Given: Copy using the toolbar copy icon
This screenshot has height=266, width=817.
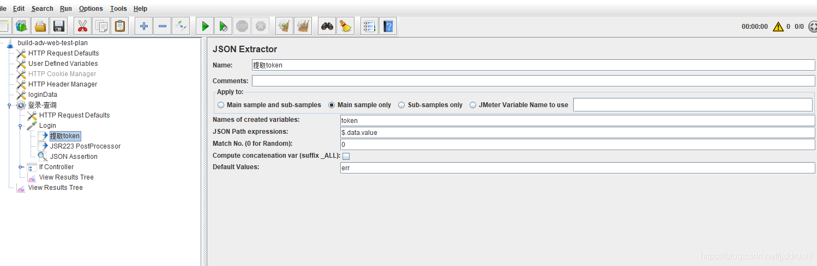Looking at the screenshot, I should tap(101, 26).
